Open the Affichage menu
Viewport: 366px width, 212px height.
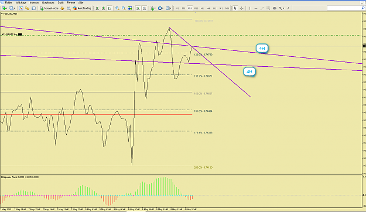pos(21,2)
